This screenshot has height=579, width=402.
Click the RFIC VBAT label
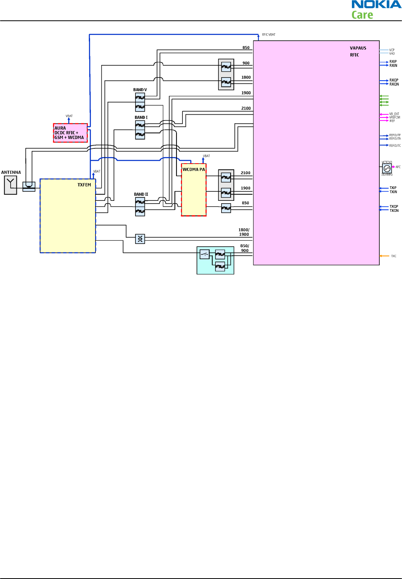pyautogui.click(x=269, y=35)
